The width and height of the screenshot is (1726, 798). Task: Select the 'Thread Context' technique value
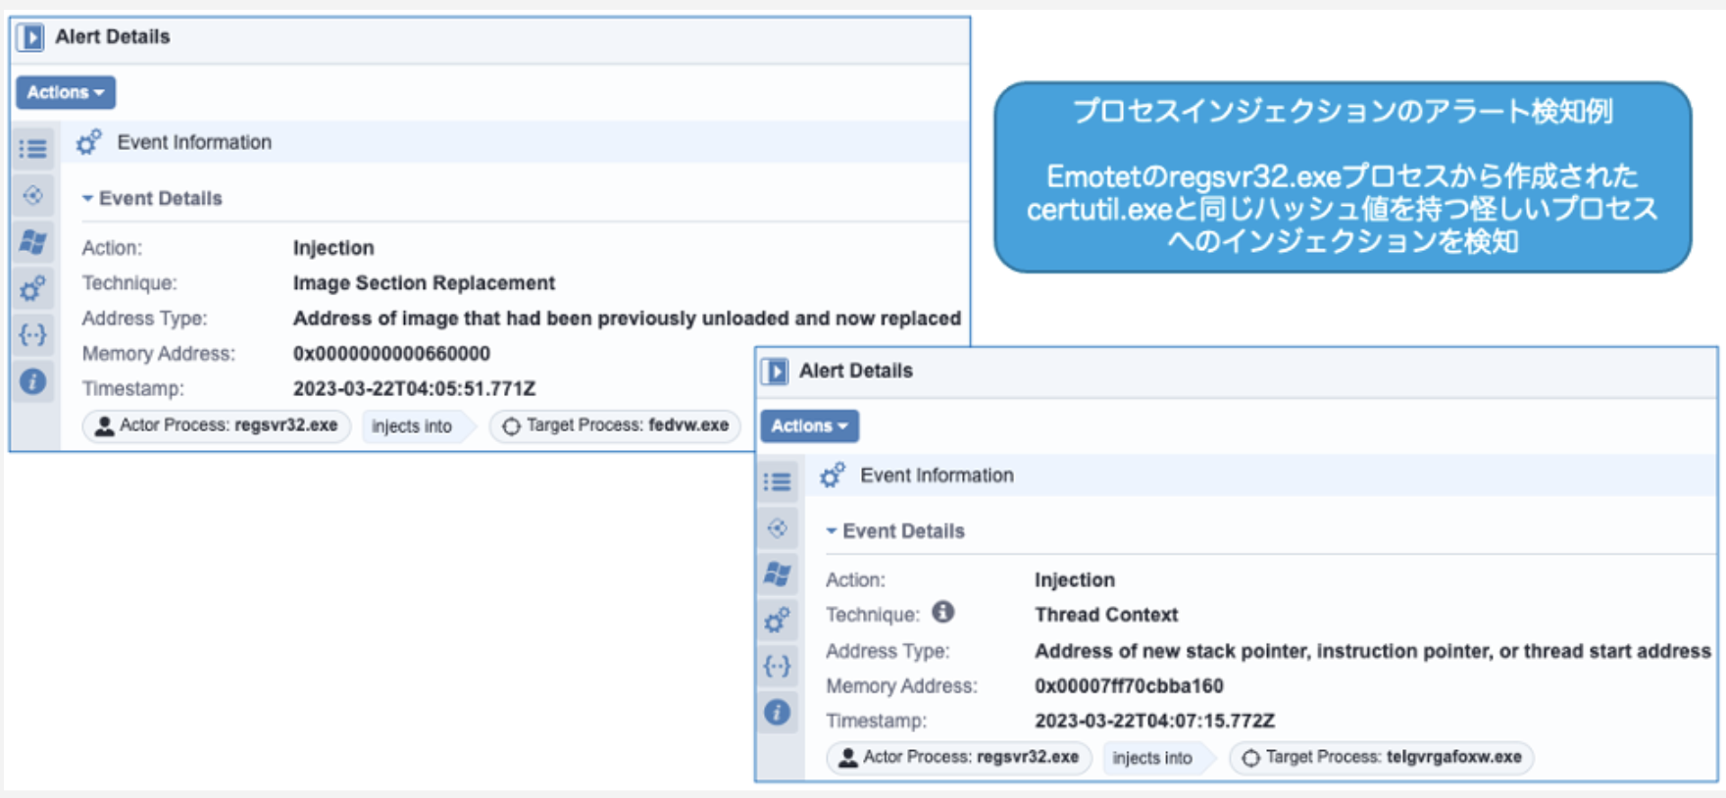[1106, 615]
